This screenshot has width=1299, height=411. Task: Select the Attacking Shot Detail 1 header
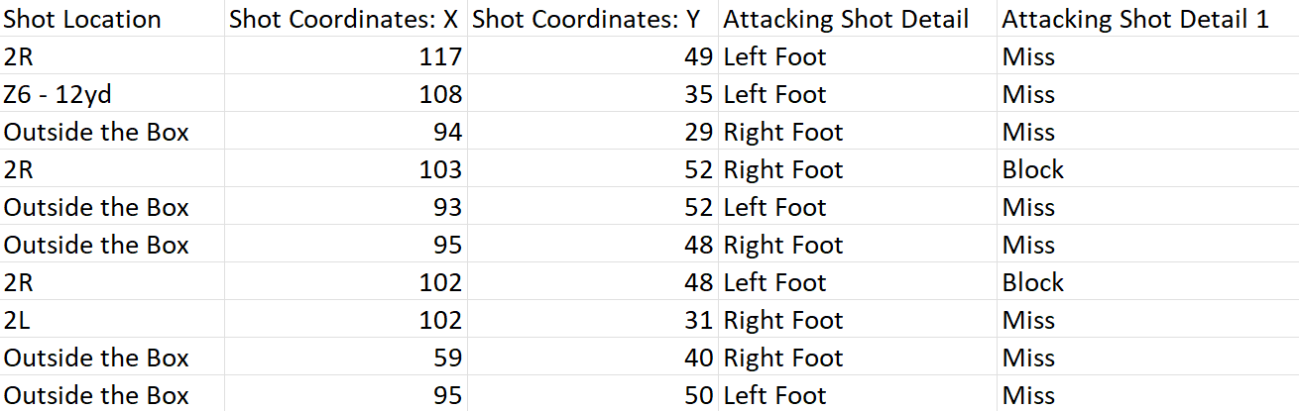(x=1148, y=19)
